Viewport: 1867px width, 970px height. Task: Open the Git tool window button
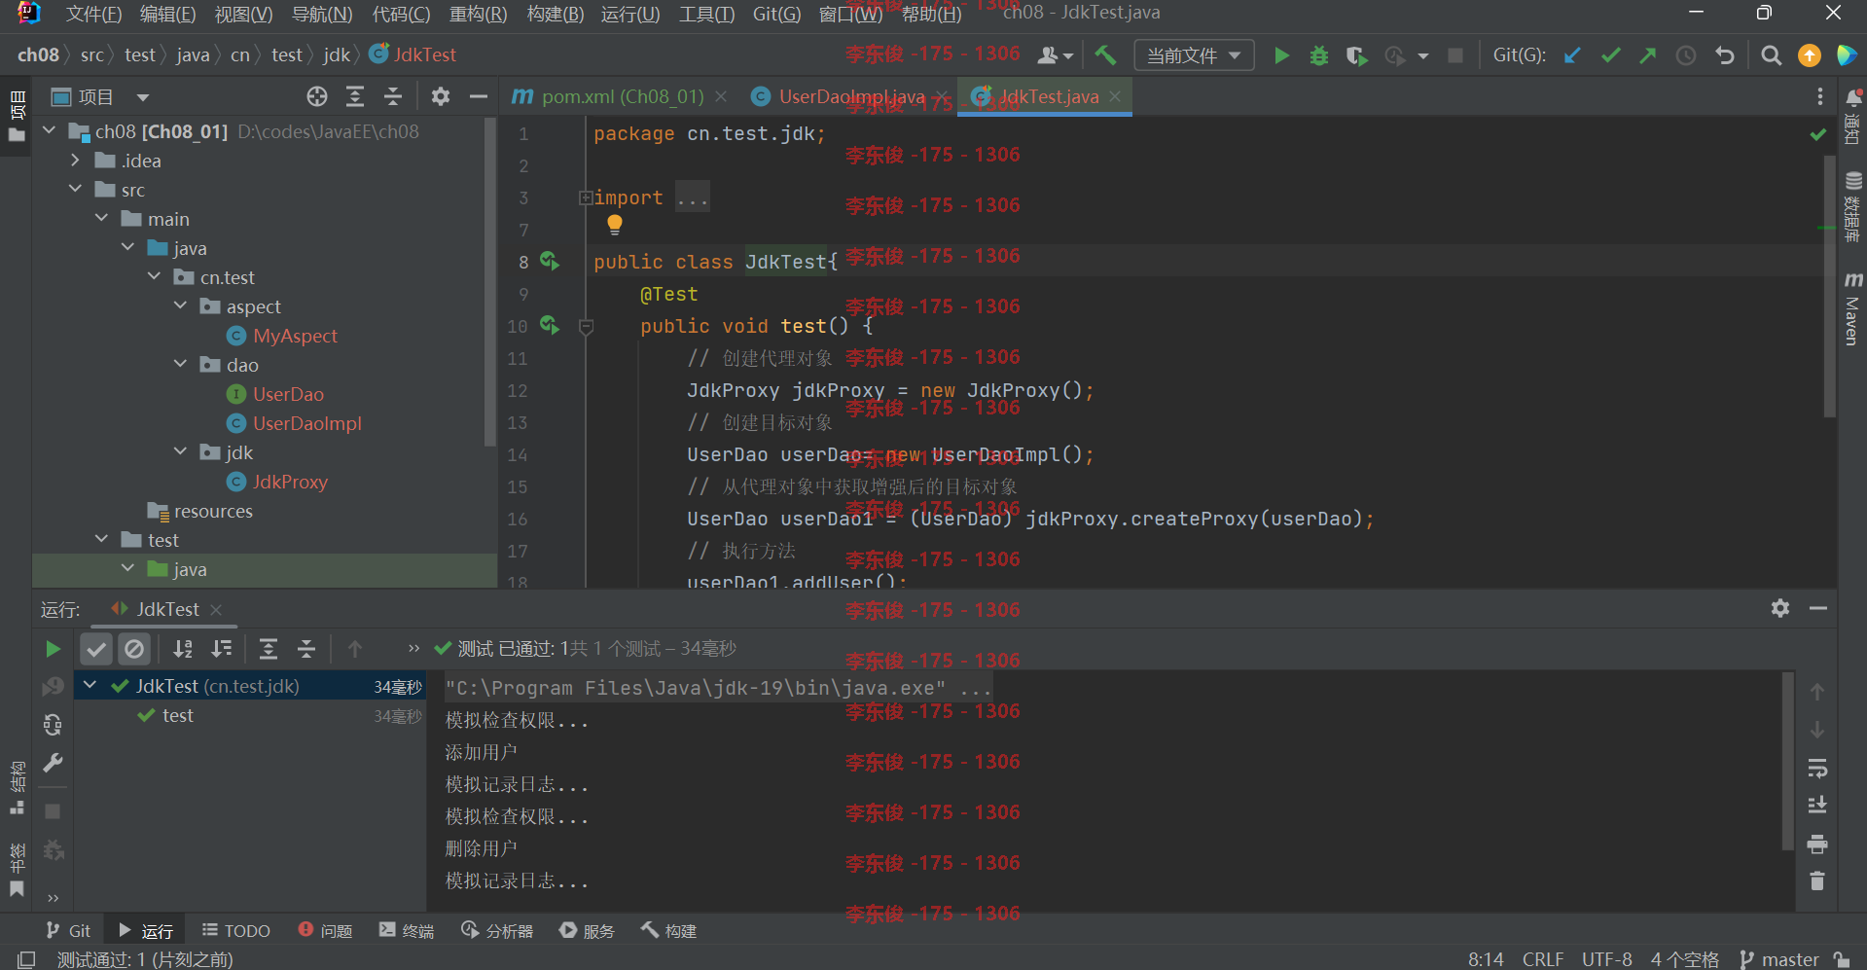68,931
